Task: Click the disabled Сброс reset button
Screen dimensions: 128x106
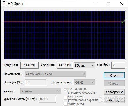Action: point(114,84)
